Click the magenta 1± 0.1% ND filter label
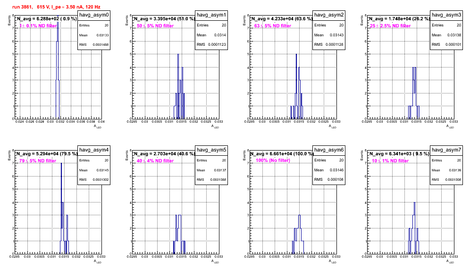 (38, 26)
